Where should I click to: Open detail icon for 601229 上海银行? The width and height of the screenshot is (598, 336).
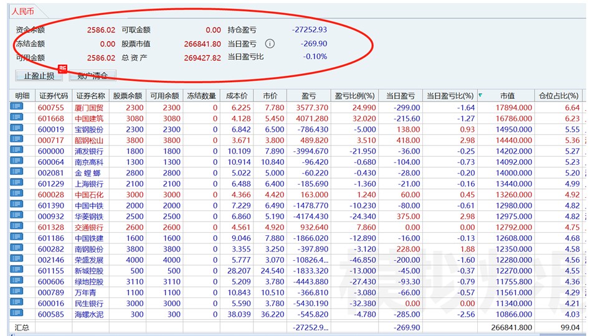point(16,182)
